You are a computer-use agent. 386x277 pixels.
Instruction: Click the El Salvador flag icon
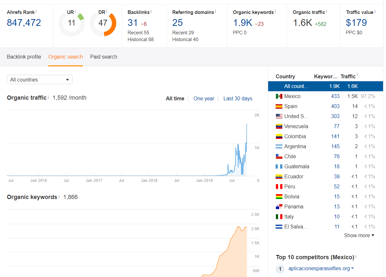279,227
